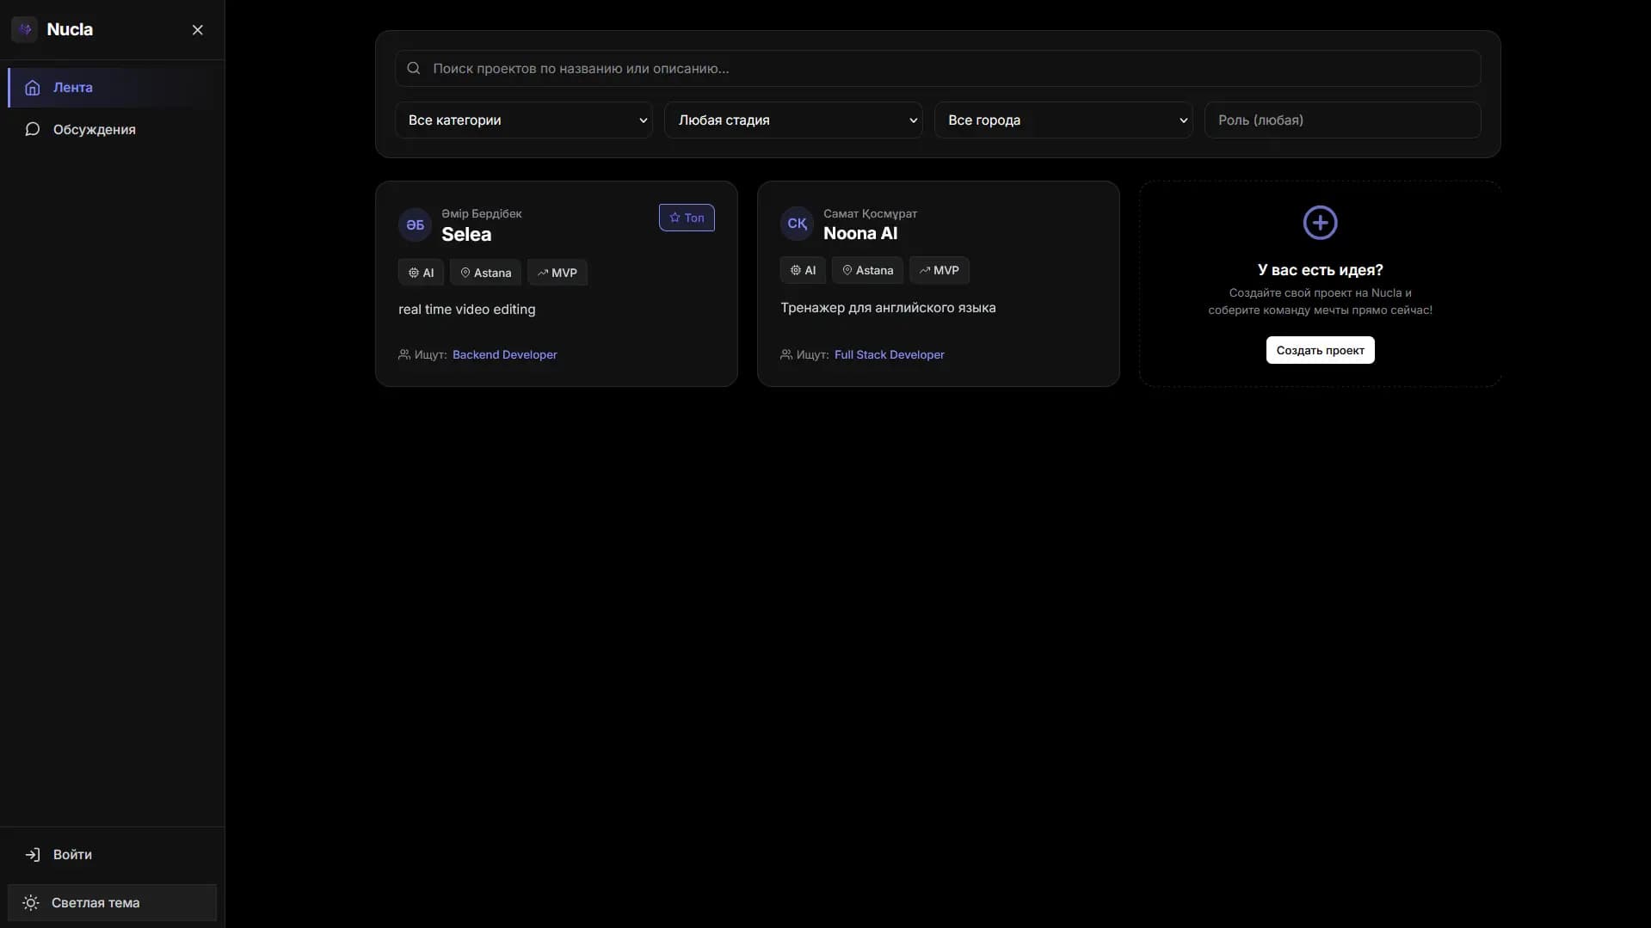Viewport: 1651px width, 928px height.
Task: Toggle Светлая тема light theme
Action: 112,903
